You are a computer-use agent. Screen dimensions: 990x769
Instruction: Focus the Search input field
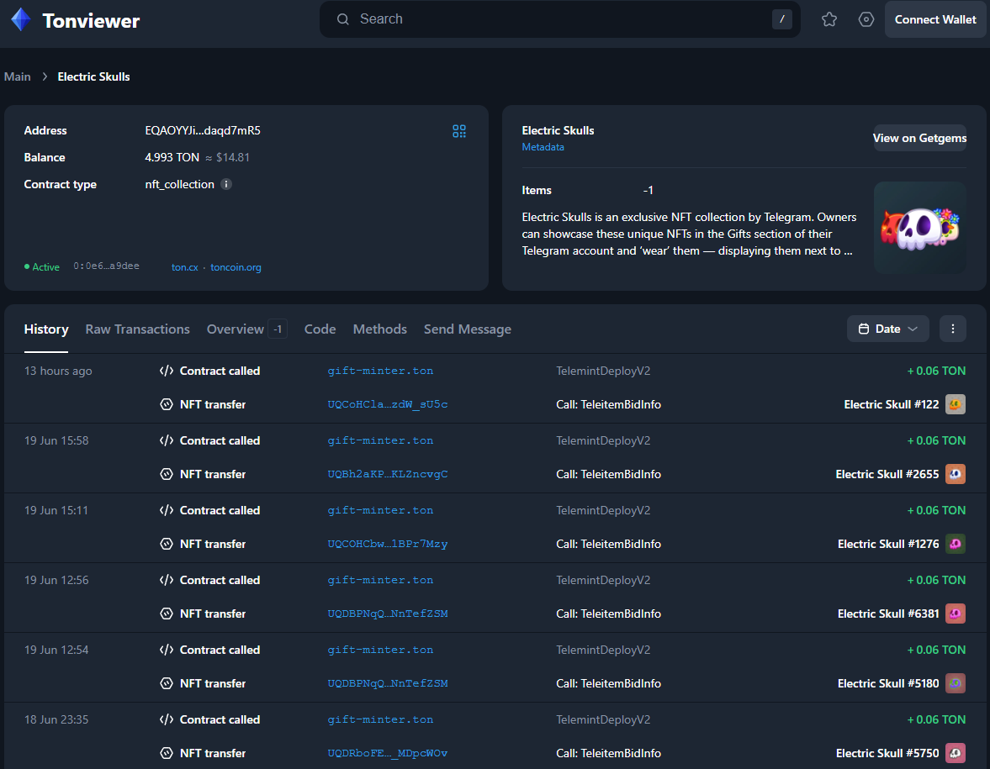tap(555, 19)
